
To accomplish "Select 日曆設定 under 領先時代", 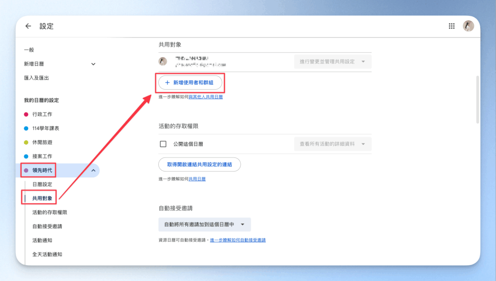I will point(42,184).
